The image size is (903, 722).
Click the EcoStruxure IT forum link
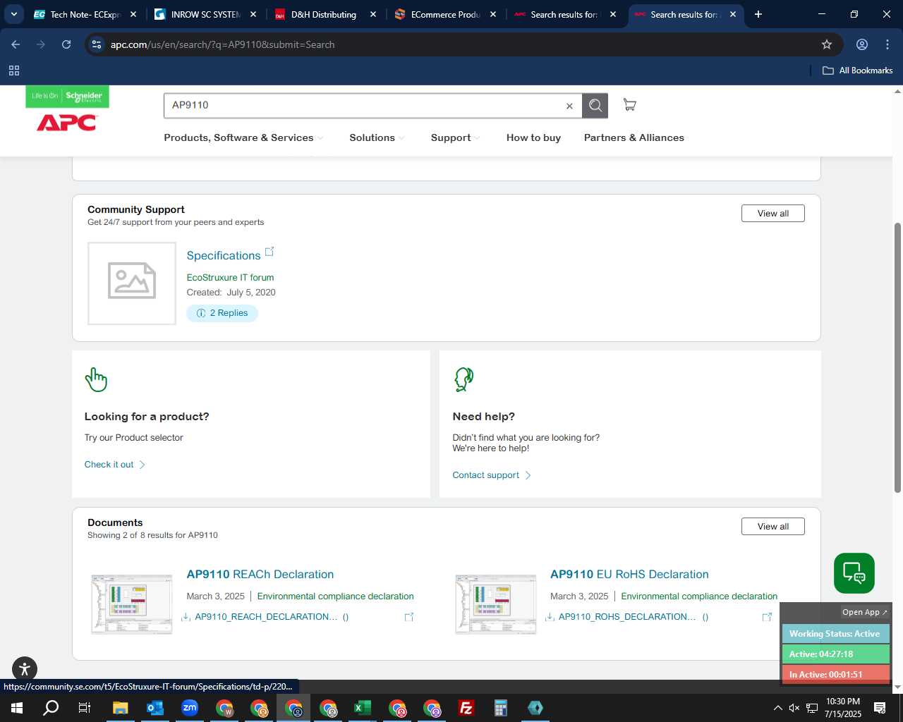(230, 278)
